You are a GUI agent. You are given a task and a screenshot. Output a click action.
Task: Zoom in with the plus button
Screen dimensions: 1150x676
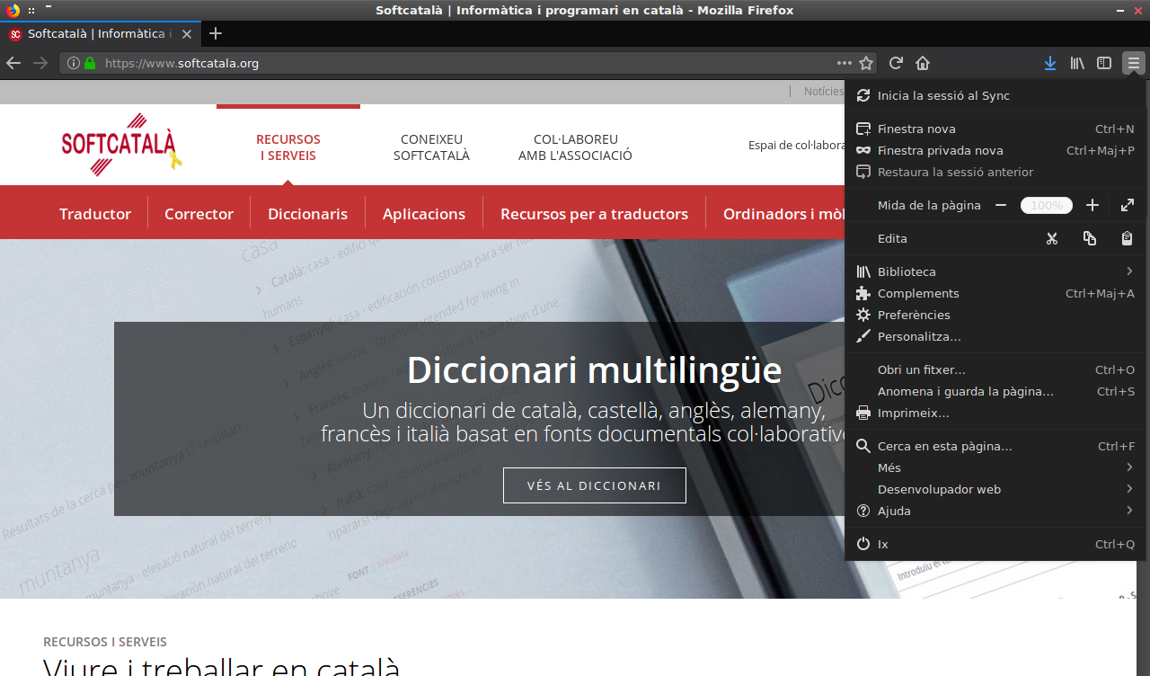(x=1092, y=205)
